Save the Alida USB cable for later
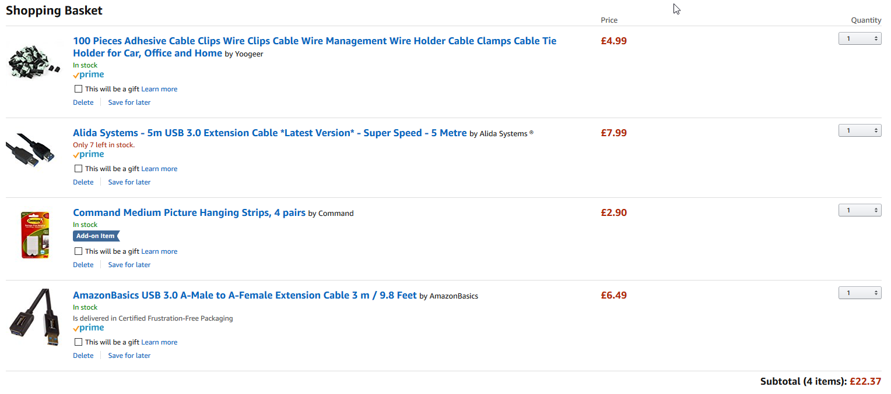The height and width of the screenshot is (394, 891). [x=129, y=182]
